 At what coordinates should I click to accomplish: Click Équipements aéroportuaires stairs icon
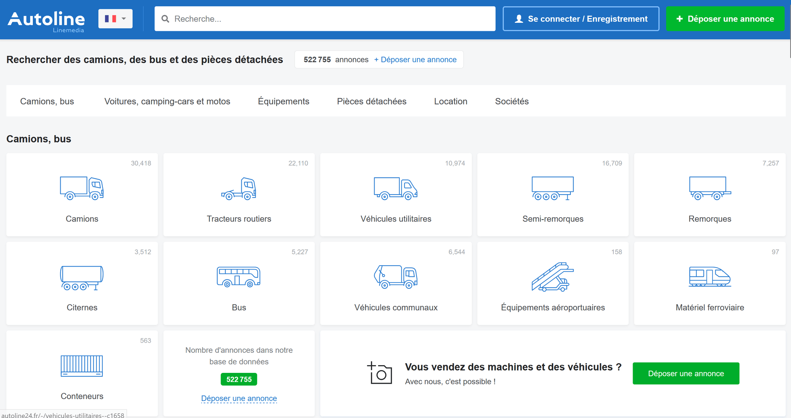click(x=553, y=277)
